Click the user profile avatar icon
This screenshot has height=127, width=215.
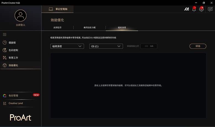[x=21, y=15]
